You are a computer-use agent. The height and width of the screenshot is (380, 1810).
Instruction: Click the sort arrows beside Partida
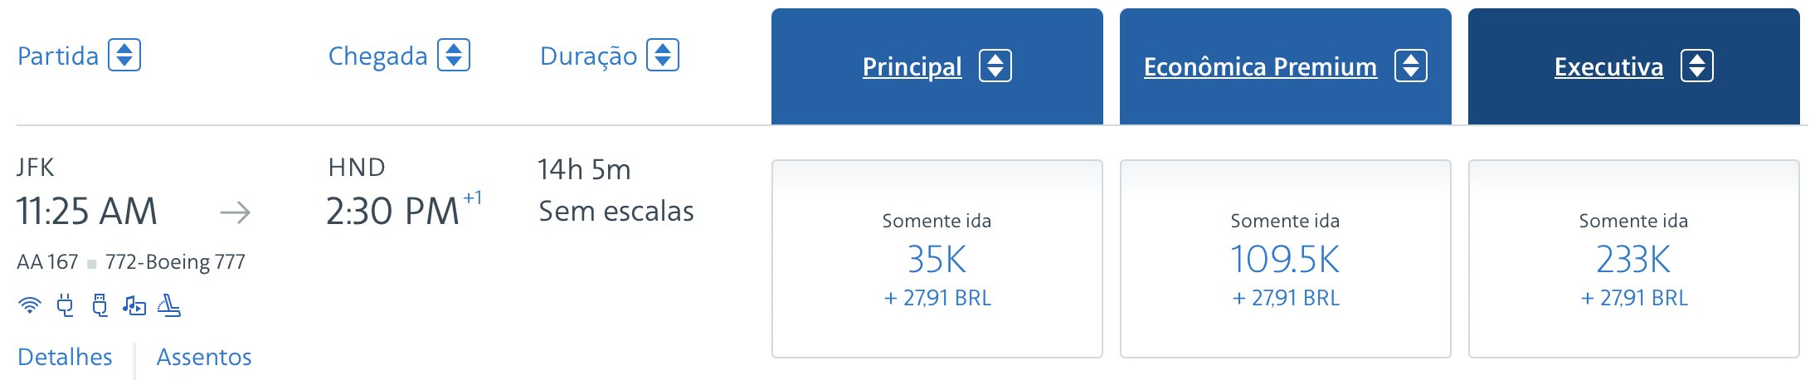tap(124, 55)
